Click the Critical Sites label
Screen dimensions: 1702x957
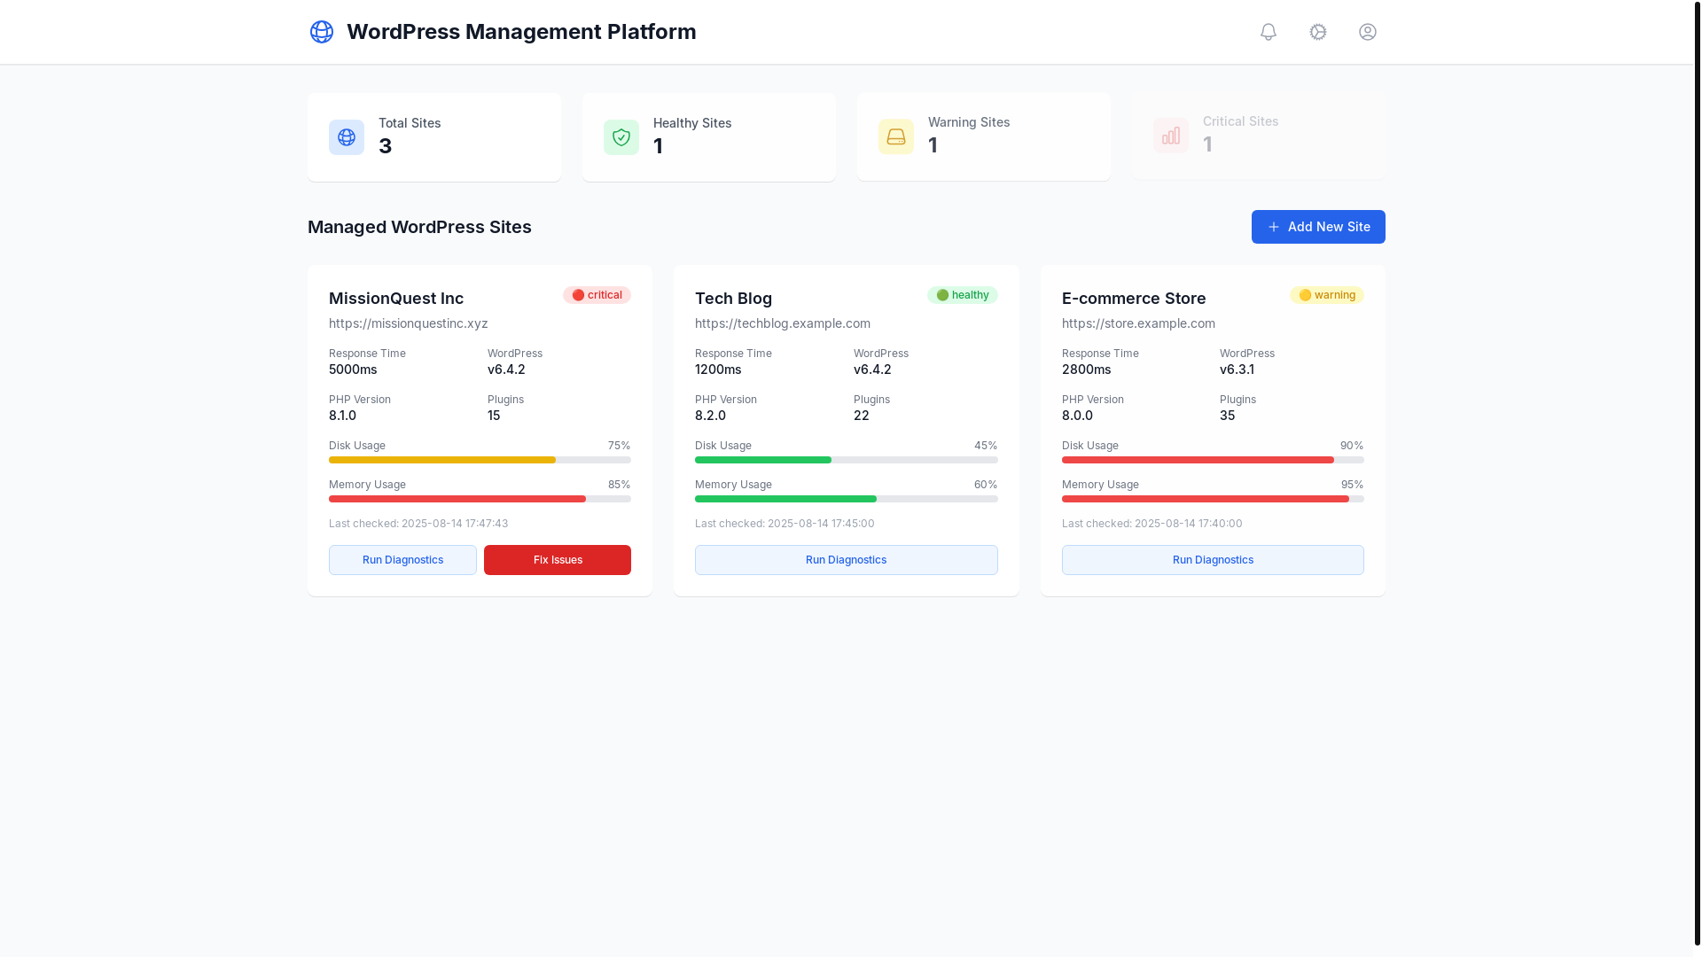pos(1240,121)
